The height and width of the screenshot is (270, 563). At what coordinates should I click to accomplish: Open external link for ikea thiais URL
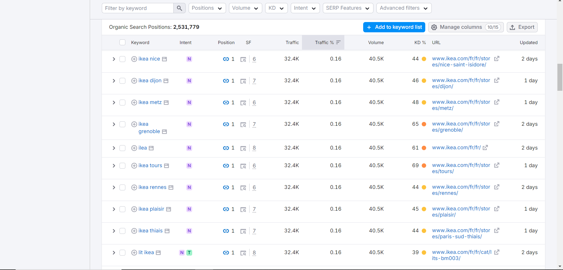(x=497, y=230)
